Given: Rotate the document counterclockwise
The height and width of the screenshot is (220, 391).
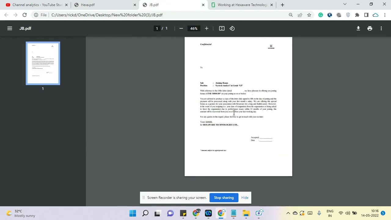Looking at the screenshot, I should 232,28.
